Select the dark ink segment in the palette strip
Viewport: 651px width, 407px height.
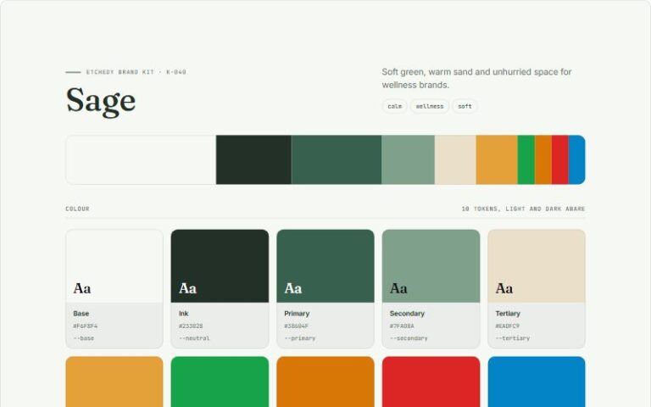pyautogui.click(x=253, y=159)
